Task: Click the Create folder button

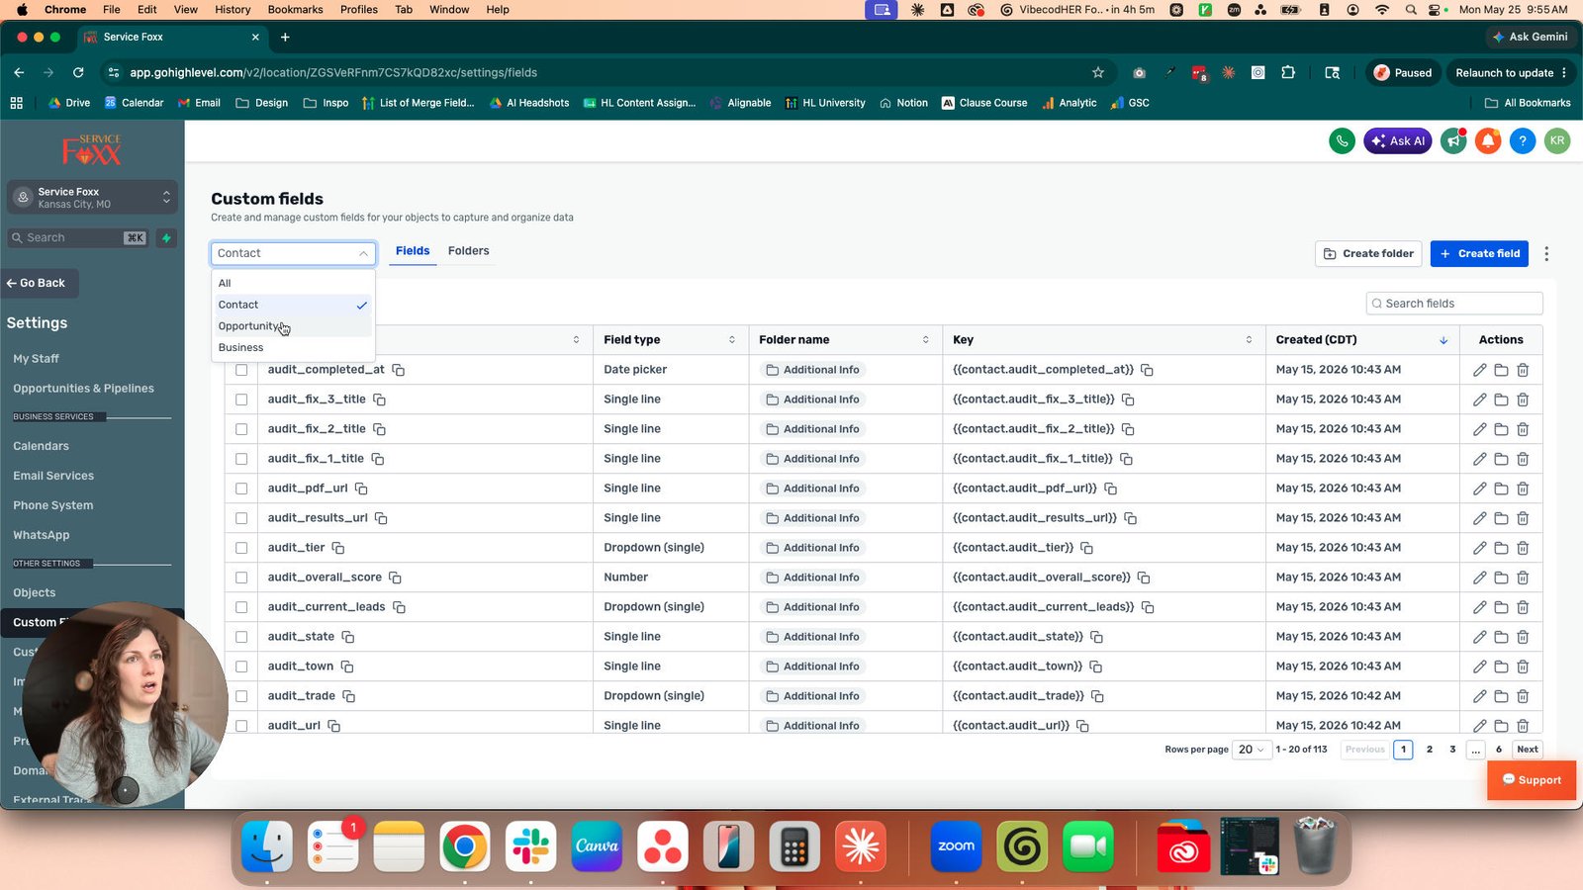Action: click(x=1368, y=254)
